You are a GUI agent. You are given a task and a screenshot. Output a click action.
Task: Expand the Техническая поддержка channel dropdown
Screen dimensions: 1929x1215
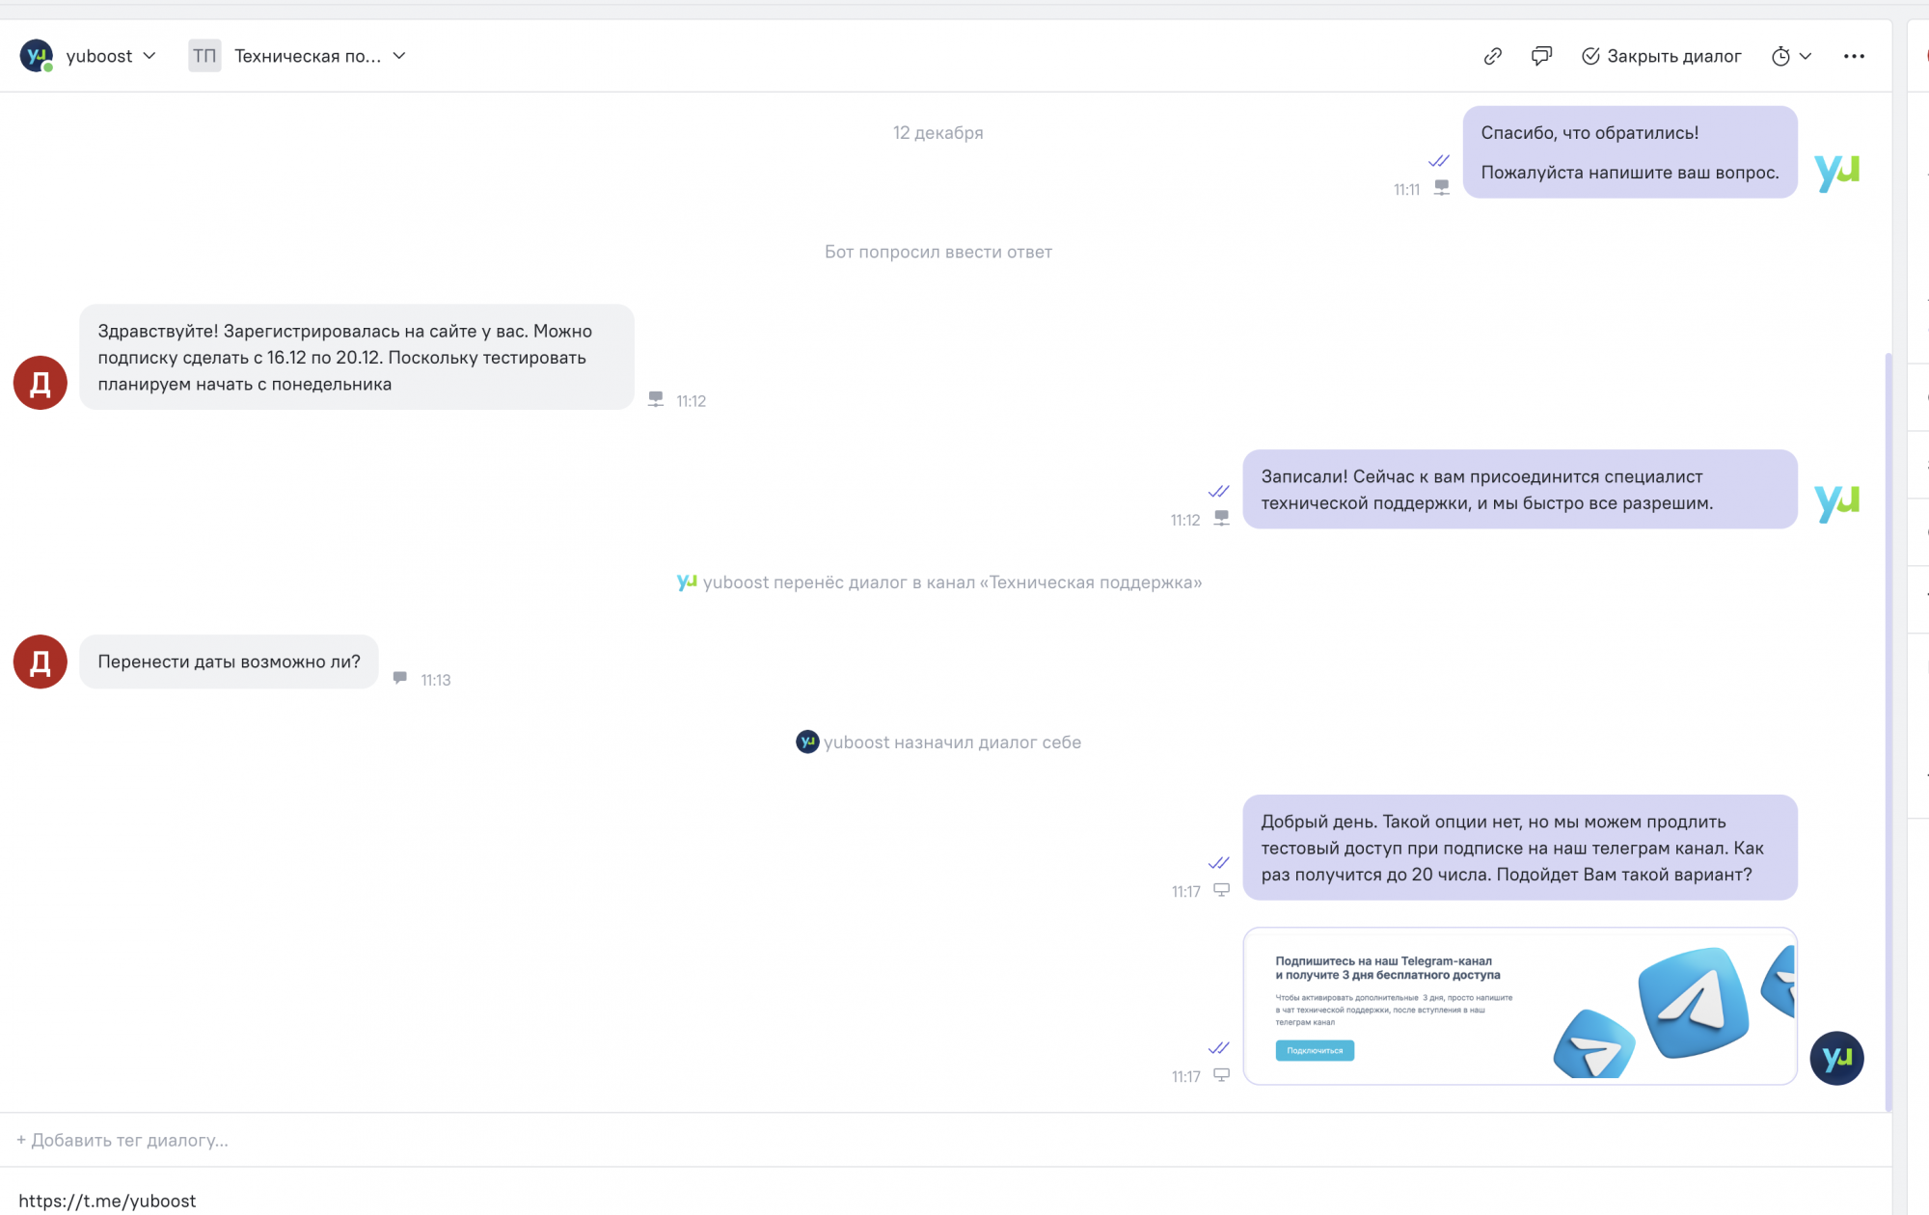[x=399, y=56]
